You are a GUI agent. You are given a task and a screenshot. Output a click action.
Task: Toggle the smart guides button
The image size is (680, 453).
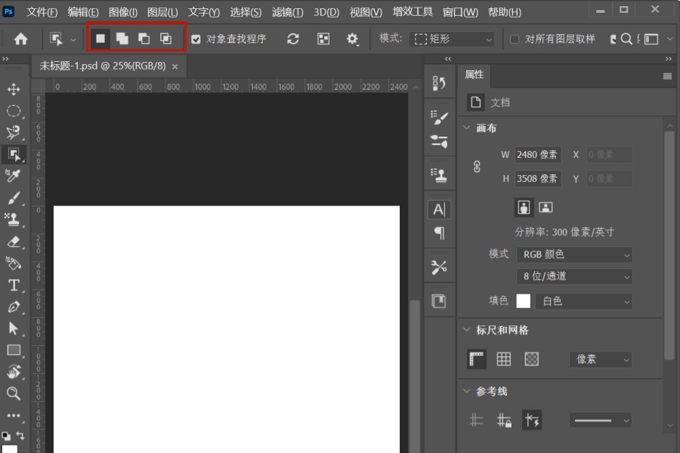[532, 420]
